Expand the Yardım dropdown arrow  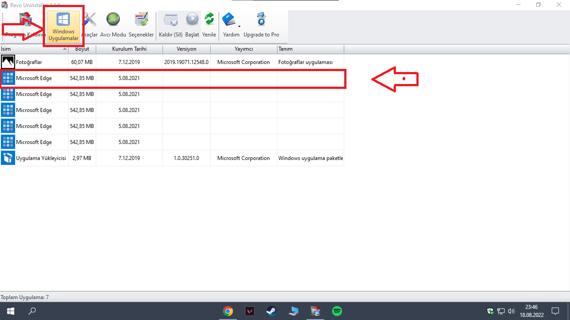click(239, 26)
